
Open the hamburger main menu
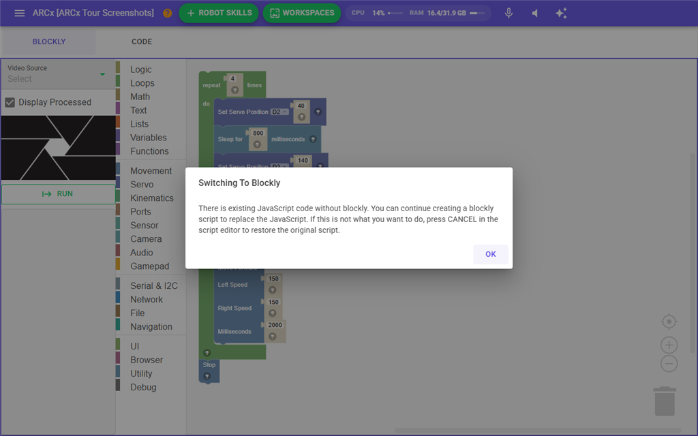pos(20,13)
